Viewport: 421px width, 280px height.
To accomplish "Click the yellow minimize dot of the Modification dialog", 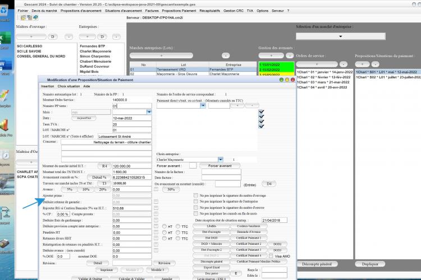I will [x=287, y=80].
